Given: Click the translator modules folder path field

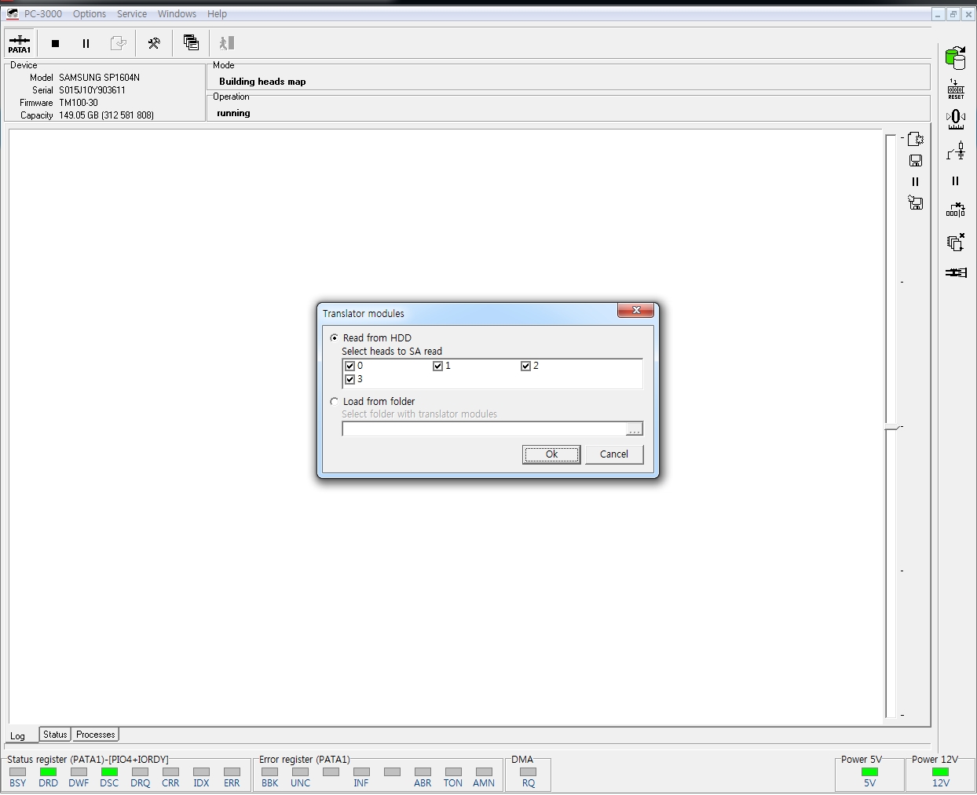Looking at the screenshot, I should click(484, 428).
